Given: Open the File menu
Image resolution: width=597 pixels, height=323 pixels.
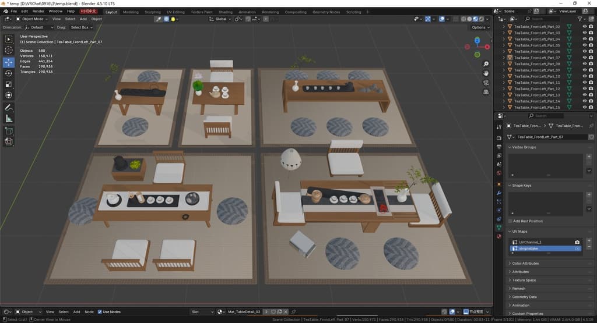Looking at the screenshot, I should pyautogui.click(x=14, y=12).
